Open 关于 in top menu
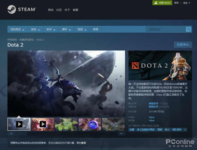Viewport: 197px width, 150px height. tap(67, 10)
